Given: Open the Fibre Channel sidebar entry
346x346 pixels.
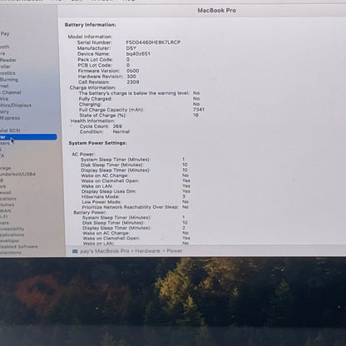Looking at the screenshot, I should [x=11, y=92].
